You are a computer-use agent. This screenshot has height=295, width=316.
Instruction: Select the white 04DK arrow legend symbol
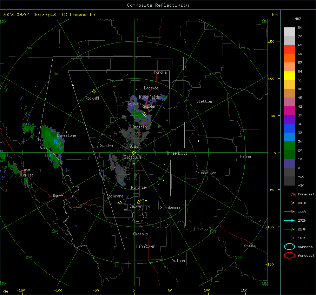[x=289, y=203]
